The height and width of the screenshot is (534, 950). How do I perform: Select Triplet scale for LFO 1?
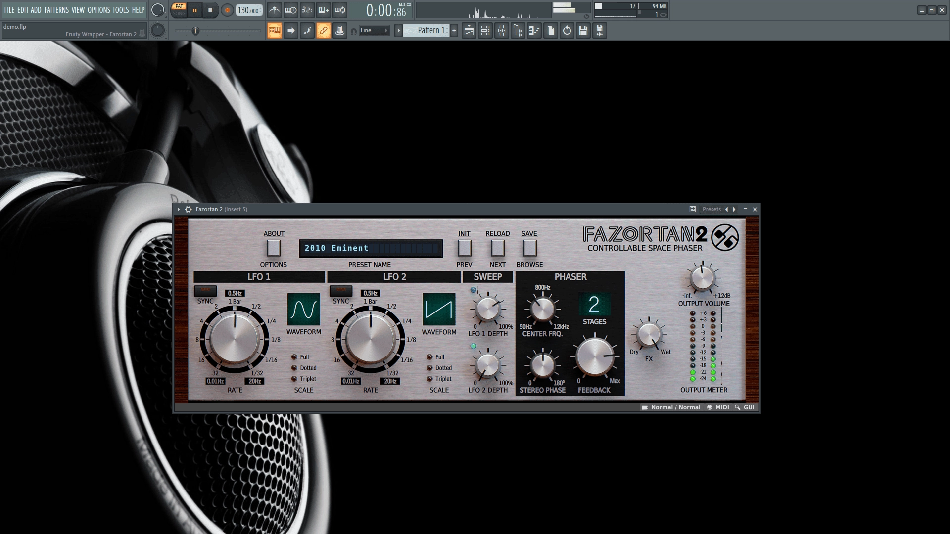point(295,379)
